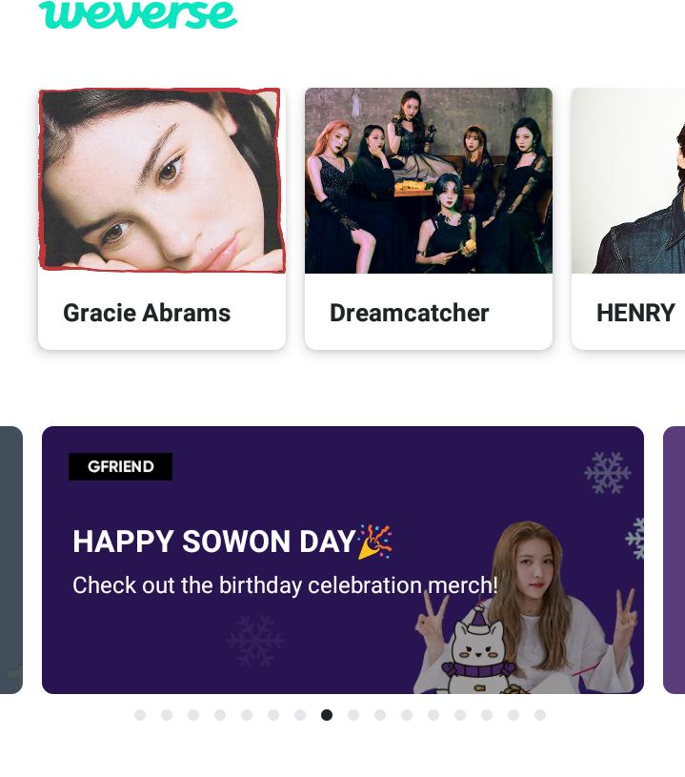Select the Gracie Abrams name label
This screenshot has width=685, height=777.
[147, 313]
